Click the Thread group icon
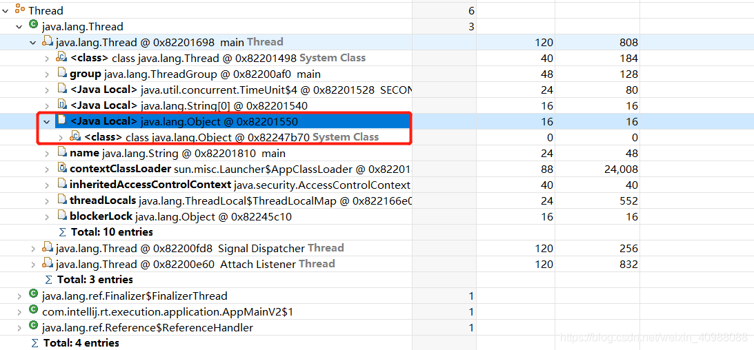The height and width of the screenshot is (350, 754). coord(20,9)
